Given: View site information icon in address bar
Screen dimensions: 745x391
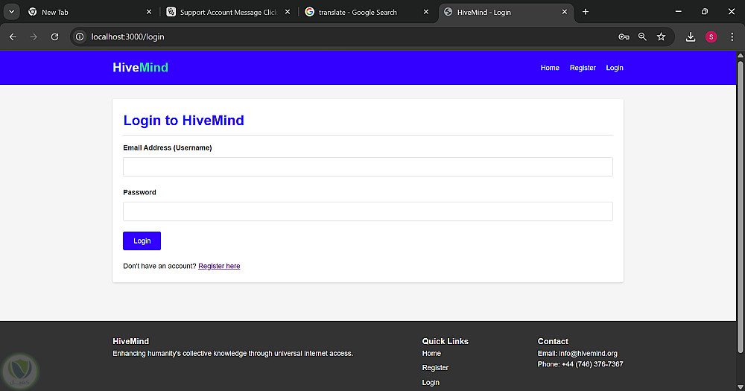Looking at the screenshot, I should pyautogui.click(x=80, y=36).
